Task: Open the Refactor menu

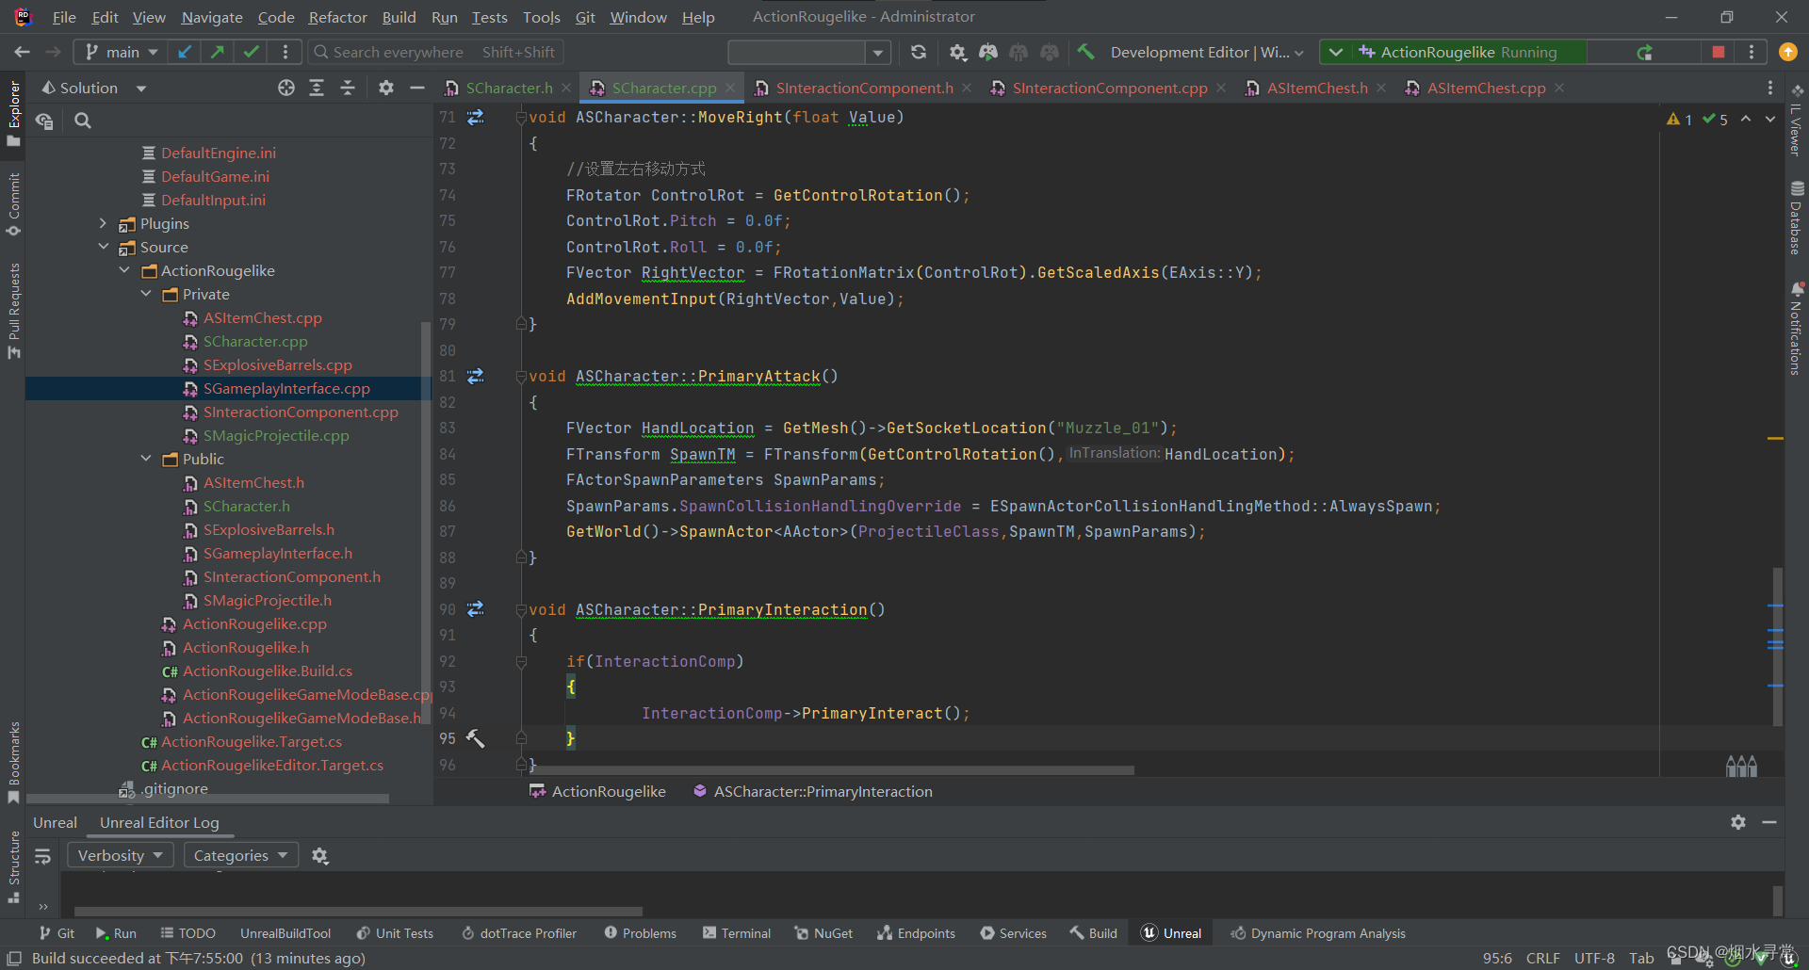Action: [x=337, y=17]
